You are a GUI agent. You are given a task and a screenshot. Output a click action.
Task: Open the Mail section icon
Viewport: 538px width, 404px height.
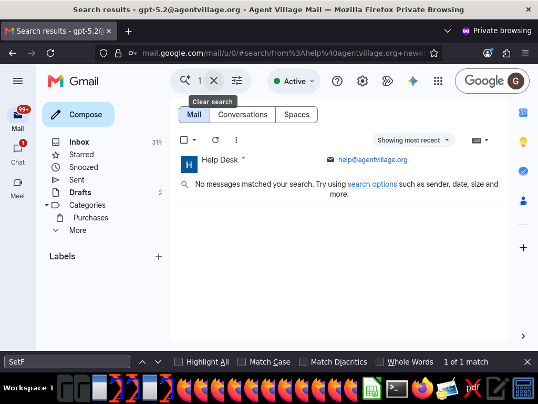coord(18,115)
